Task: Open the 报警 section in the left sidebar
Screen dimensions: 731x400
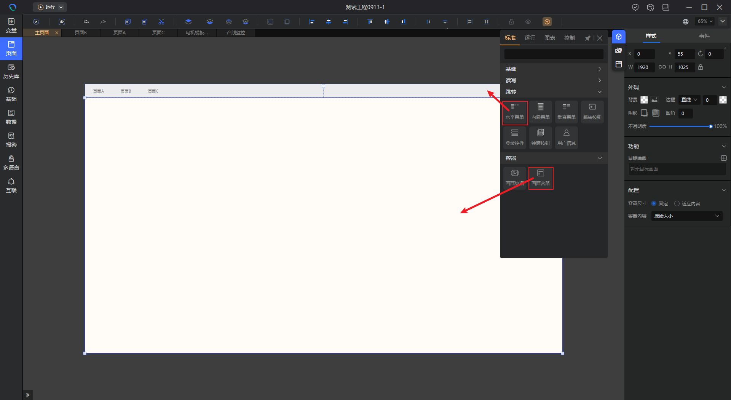Action: click(x=11, y=140)
